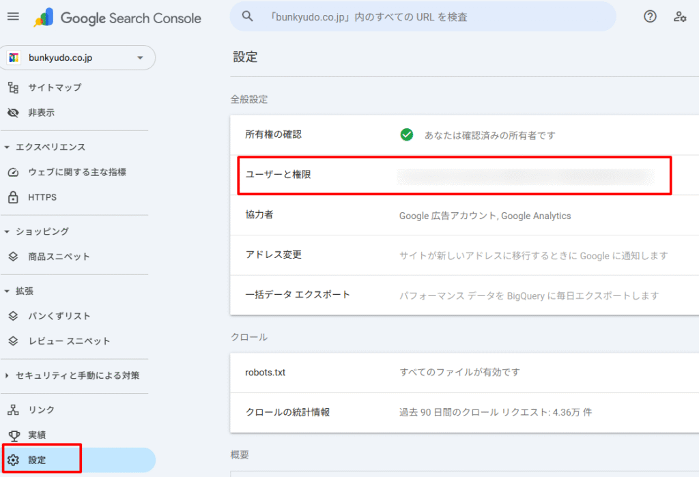The width and height of the screenshot is (699, 477).
Task: Click the 非表示 (removals) eye icon
Action: (14, 113)
